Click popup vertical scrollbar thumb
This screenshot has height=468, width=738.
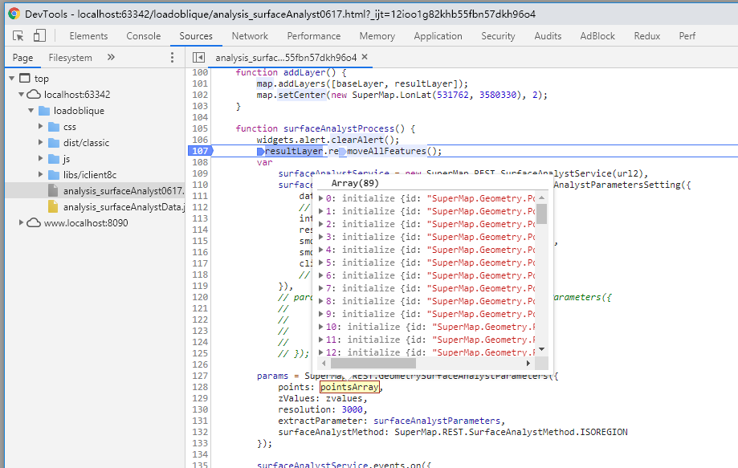pos(542,214)
